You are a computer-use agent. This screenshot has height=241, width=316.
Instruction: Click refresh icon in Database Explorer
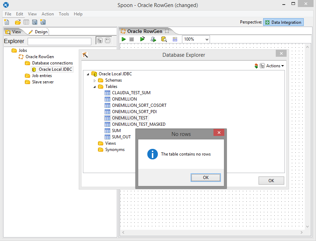click(256, 66)
